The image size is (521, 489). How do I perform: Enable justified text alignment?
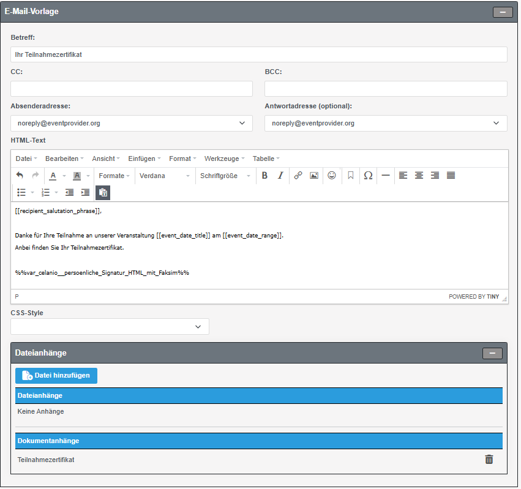click(451, 176)
